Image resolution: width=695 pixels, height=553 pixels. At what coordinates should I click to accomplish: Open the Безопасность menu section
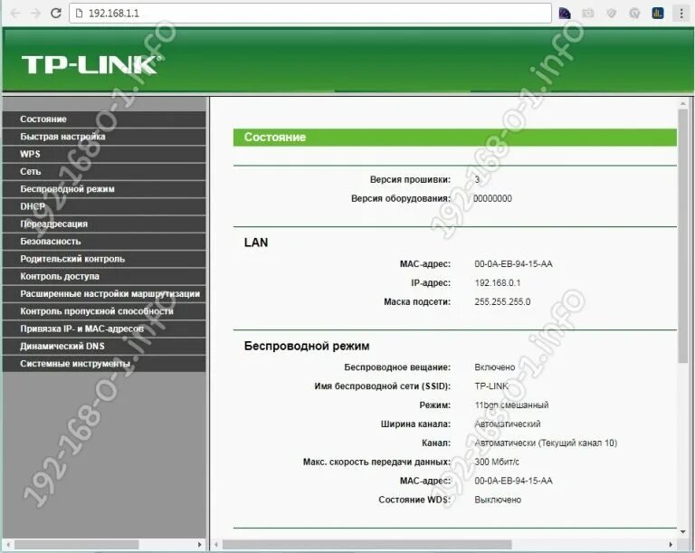[104, 242]
